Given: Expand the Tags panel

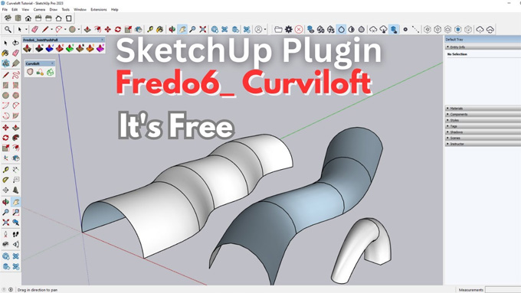Looking at the screenshot, I should 483,126.
